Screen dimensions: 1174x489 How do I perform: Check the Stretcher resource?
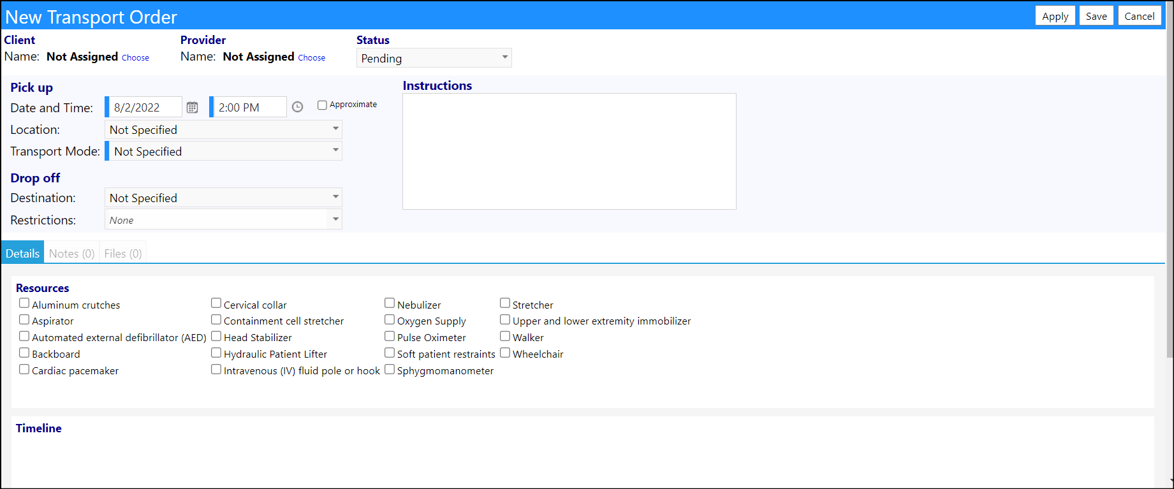(505, 303)
